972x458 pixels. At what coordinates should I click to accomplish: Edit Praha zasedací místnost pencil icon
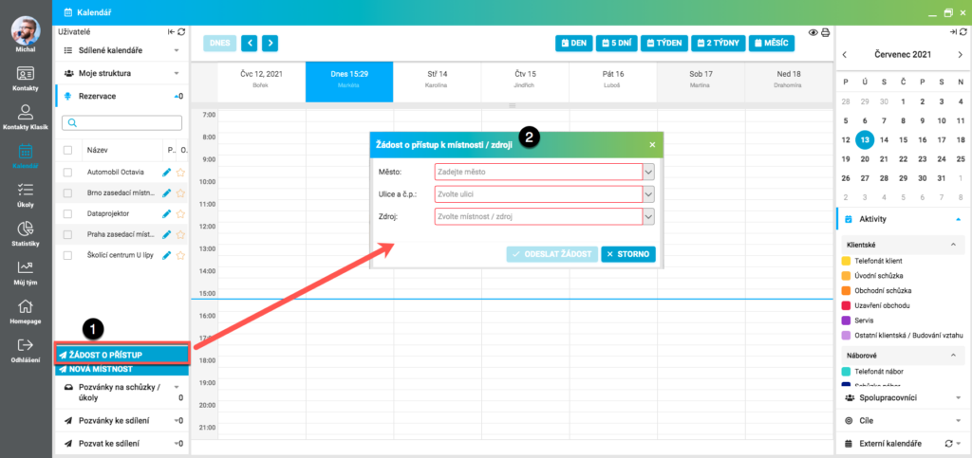166,234
